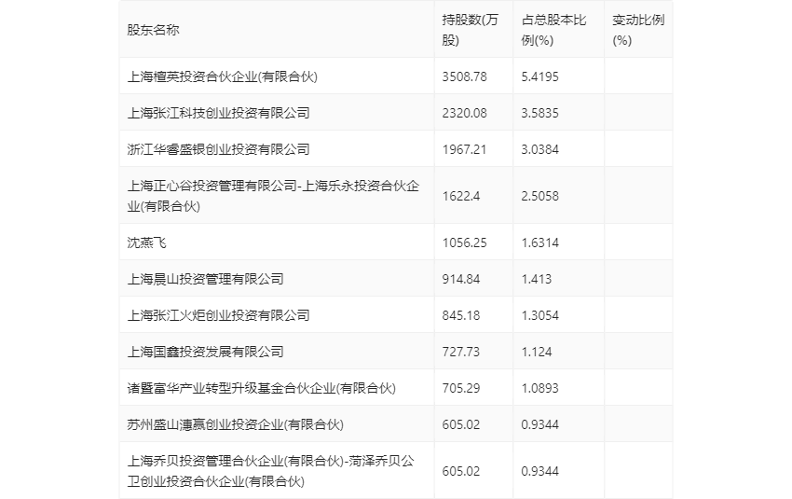This screenshot has height=499, width=792.
Task: Click percentage value 1.0893
Action: (539, 388)
